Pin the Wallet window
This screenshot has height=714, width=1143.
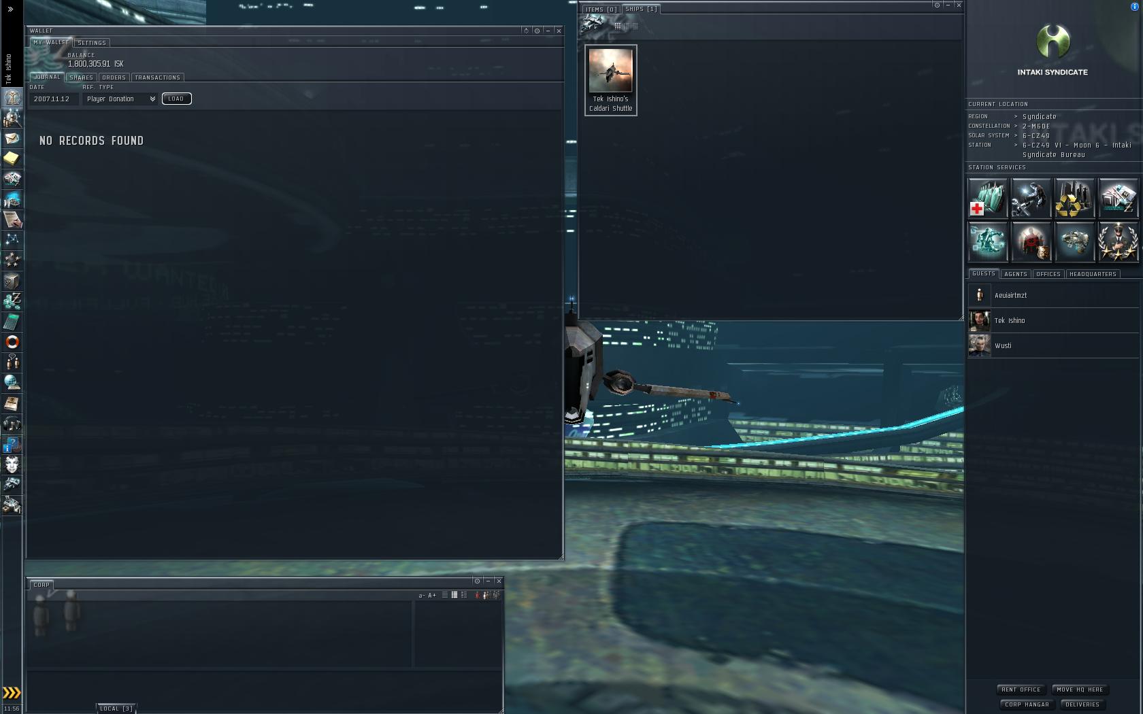click(x=537, y=31)
